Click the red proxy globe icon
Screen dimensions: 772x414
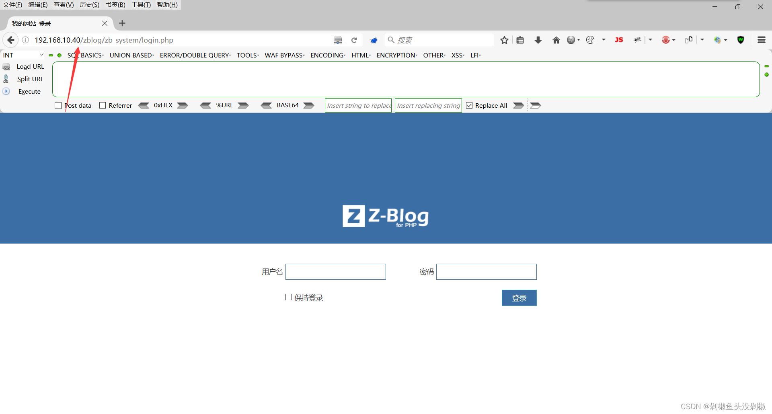pyautogui.click(x=666, y=40)
